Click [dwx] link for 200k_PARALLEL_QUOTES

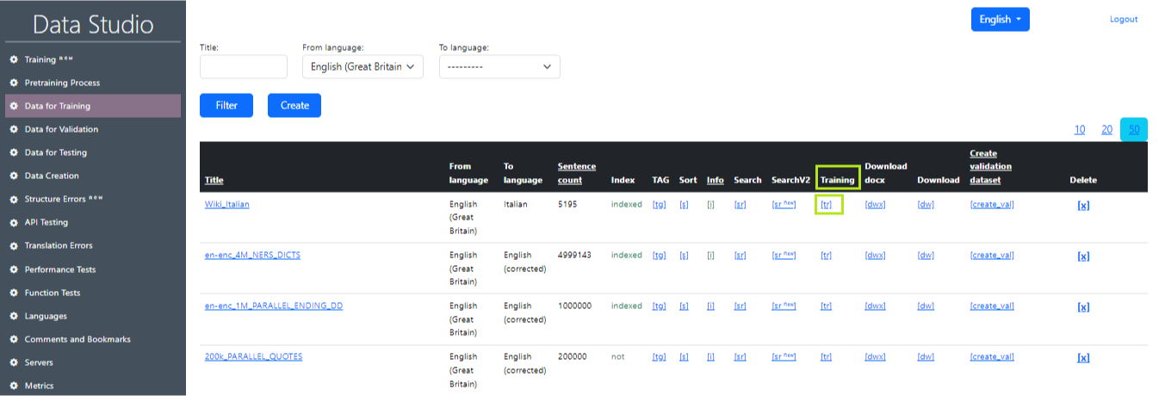coord(875,356)
